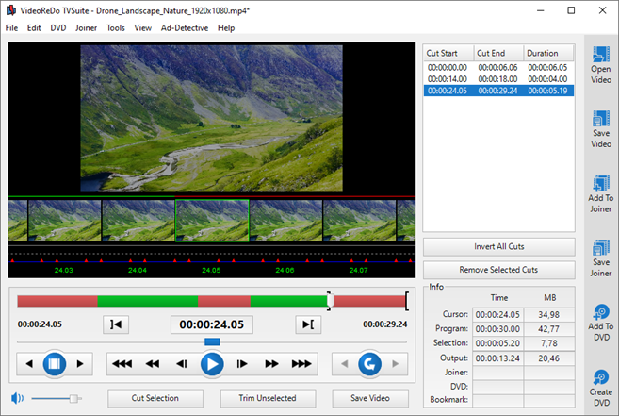
Task: Go to previous scene marker arrow
Action: pyautogui.click(x=29, y=364)
